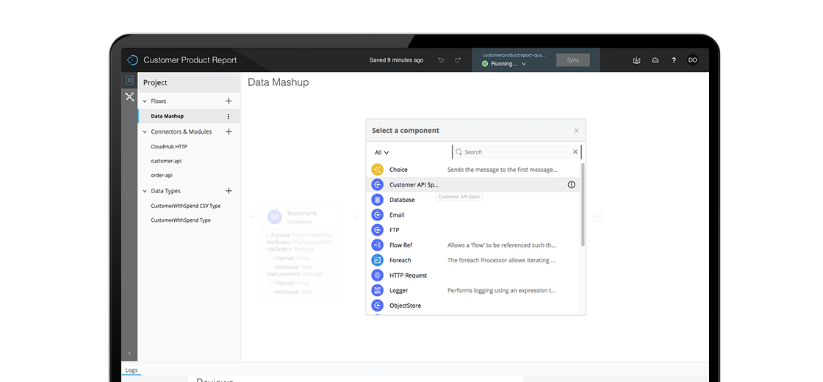Open the order-api module
823x382 pixels.
click(x=161, y=176)
